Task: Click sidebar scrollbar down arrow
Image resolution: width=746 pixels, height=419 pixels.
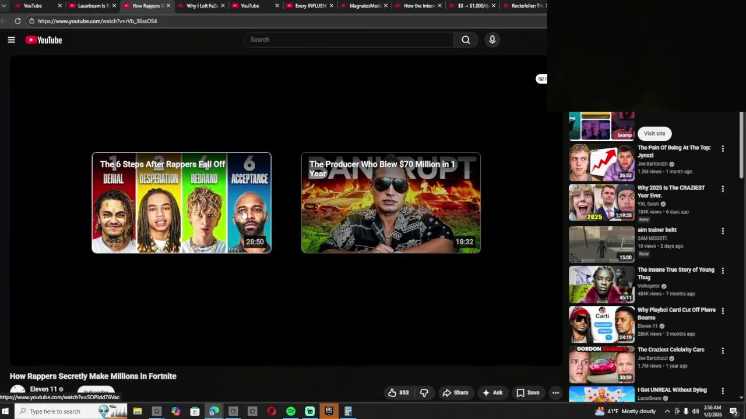Action: (x=741, y=398)
